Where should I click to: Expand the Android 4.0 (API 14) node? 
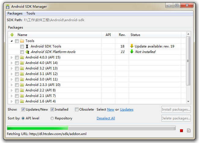tap(12, 63)
